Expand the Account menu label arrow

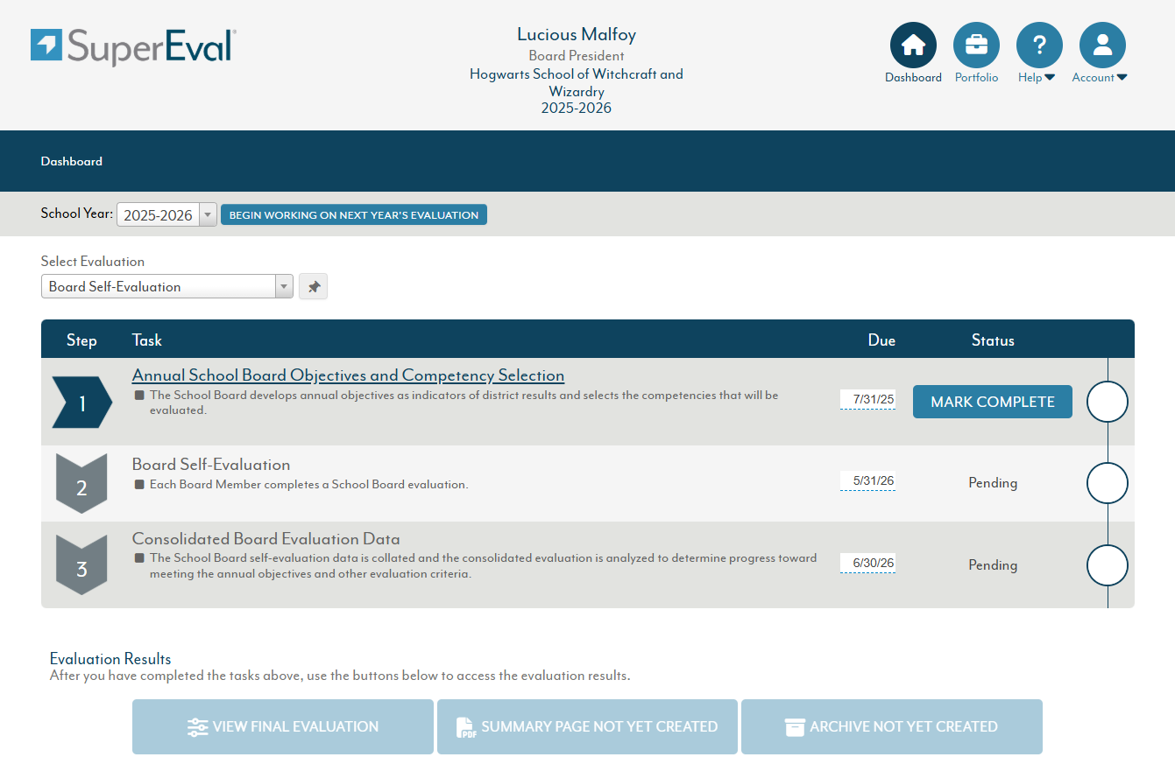tap(1122, 78)
